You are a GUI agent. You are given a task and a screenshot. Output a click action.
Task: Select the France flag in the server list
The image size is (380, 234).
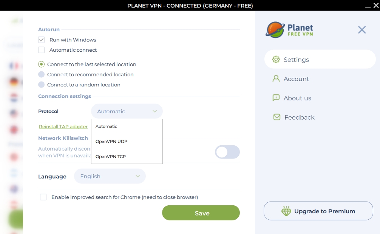coord(14,66)
